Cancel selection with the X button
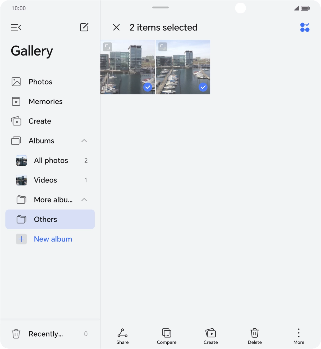Image resolution: width=321 pixels, height=349 pixels. tap(116, 27)
